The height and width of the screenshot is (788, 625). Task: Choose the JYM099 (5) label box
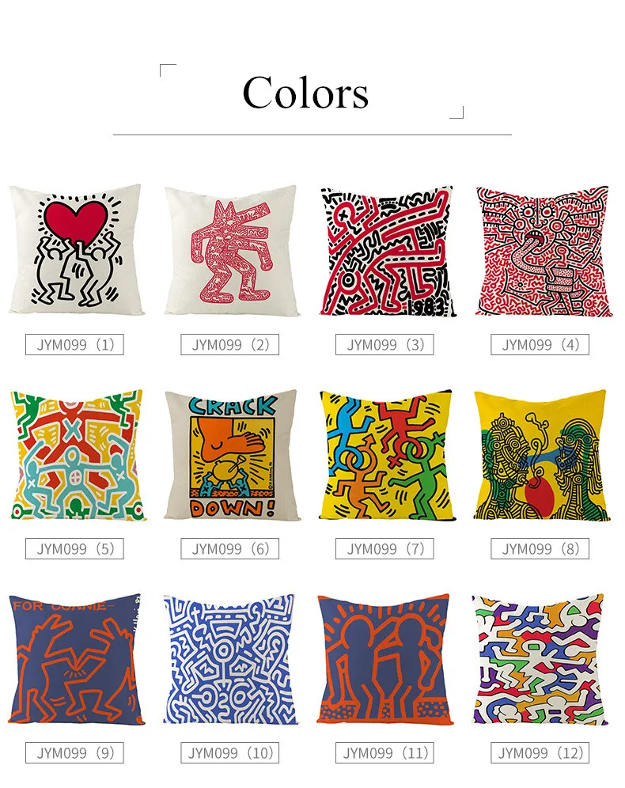(x=75, y=549)
